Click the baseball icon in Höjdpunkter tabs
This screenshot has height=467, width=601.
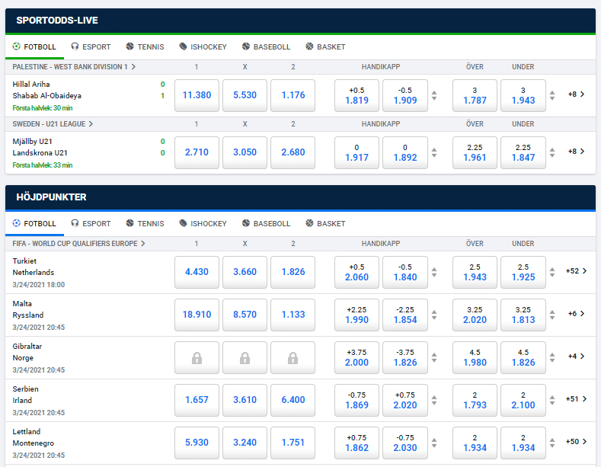pos(245,223)
